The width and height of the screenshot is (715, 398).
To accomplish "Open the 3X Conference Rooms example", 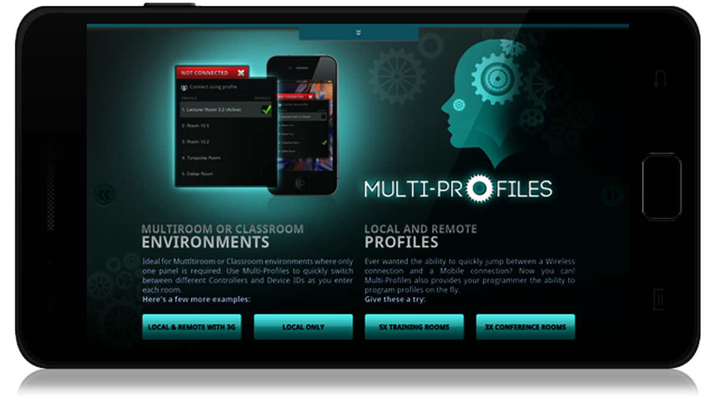I will point(526,327).
